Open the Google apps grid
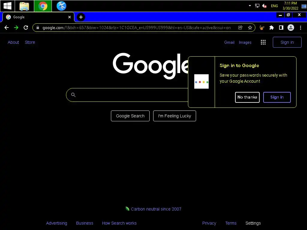This screenshot has width=307, height=230. [x=263, y=42]
